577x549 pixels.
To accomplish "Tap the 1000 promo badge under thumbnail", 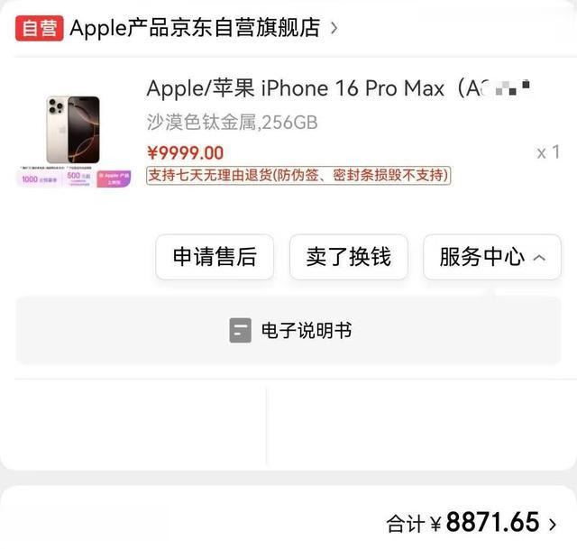I will click(39, 179).
